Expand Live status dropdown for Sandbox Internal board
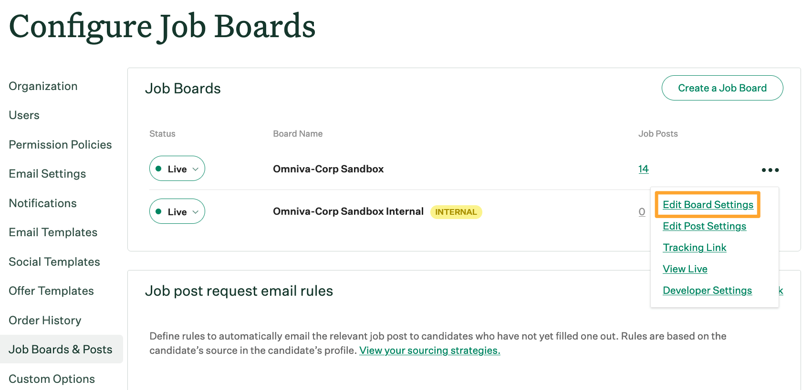The image size is (812, 390). click(177, 212)
